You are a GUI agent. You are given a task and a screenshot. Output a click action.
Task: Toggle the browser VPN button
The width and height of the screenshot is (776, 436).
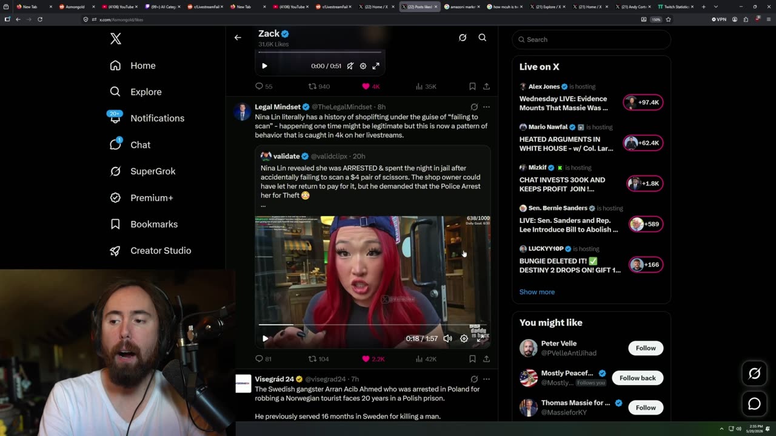pyautogui.click(x=719, y=19)
